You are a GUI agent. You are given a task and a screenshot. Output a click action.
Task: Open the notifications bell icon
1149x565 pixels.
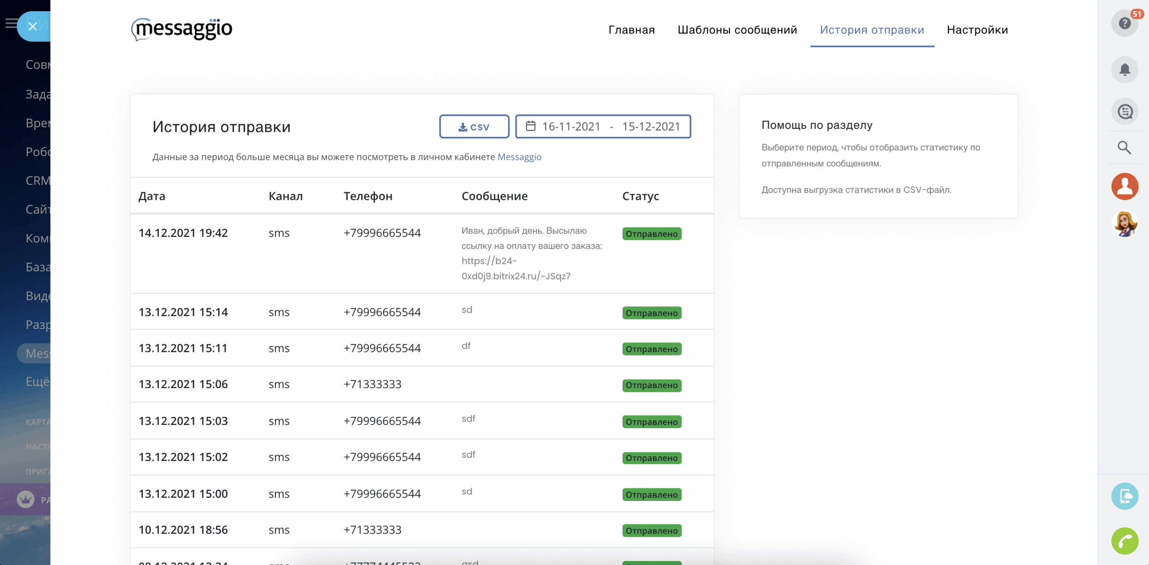click(1124, 70)
